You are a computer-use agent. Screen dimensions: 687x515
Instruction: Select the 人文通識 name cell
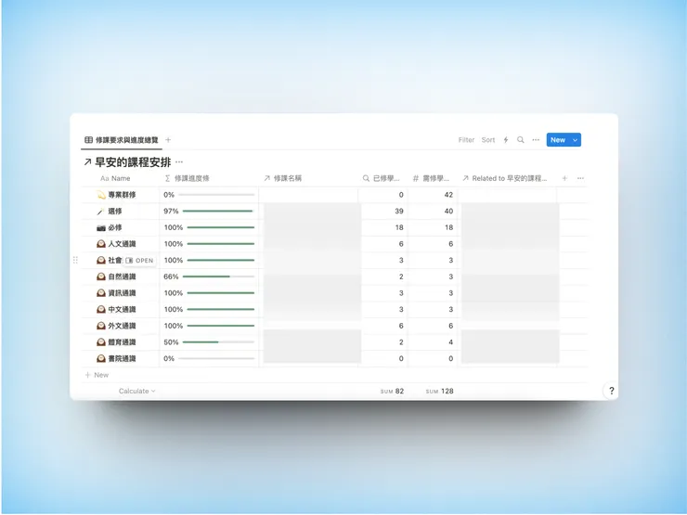(121, 244)
